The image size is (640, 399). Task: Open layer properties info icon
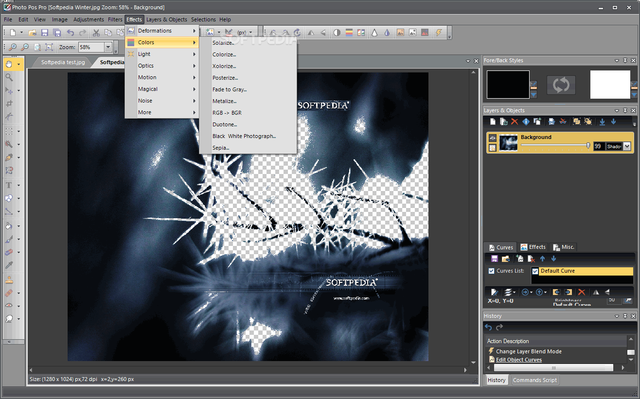tap(526, 121)
